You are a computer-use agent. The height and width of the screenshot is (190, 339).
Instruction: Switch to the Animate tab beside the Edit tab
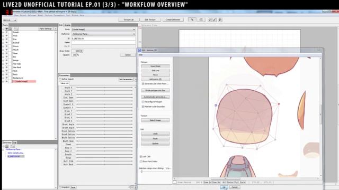coord(67,25)
